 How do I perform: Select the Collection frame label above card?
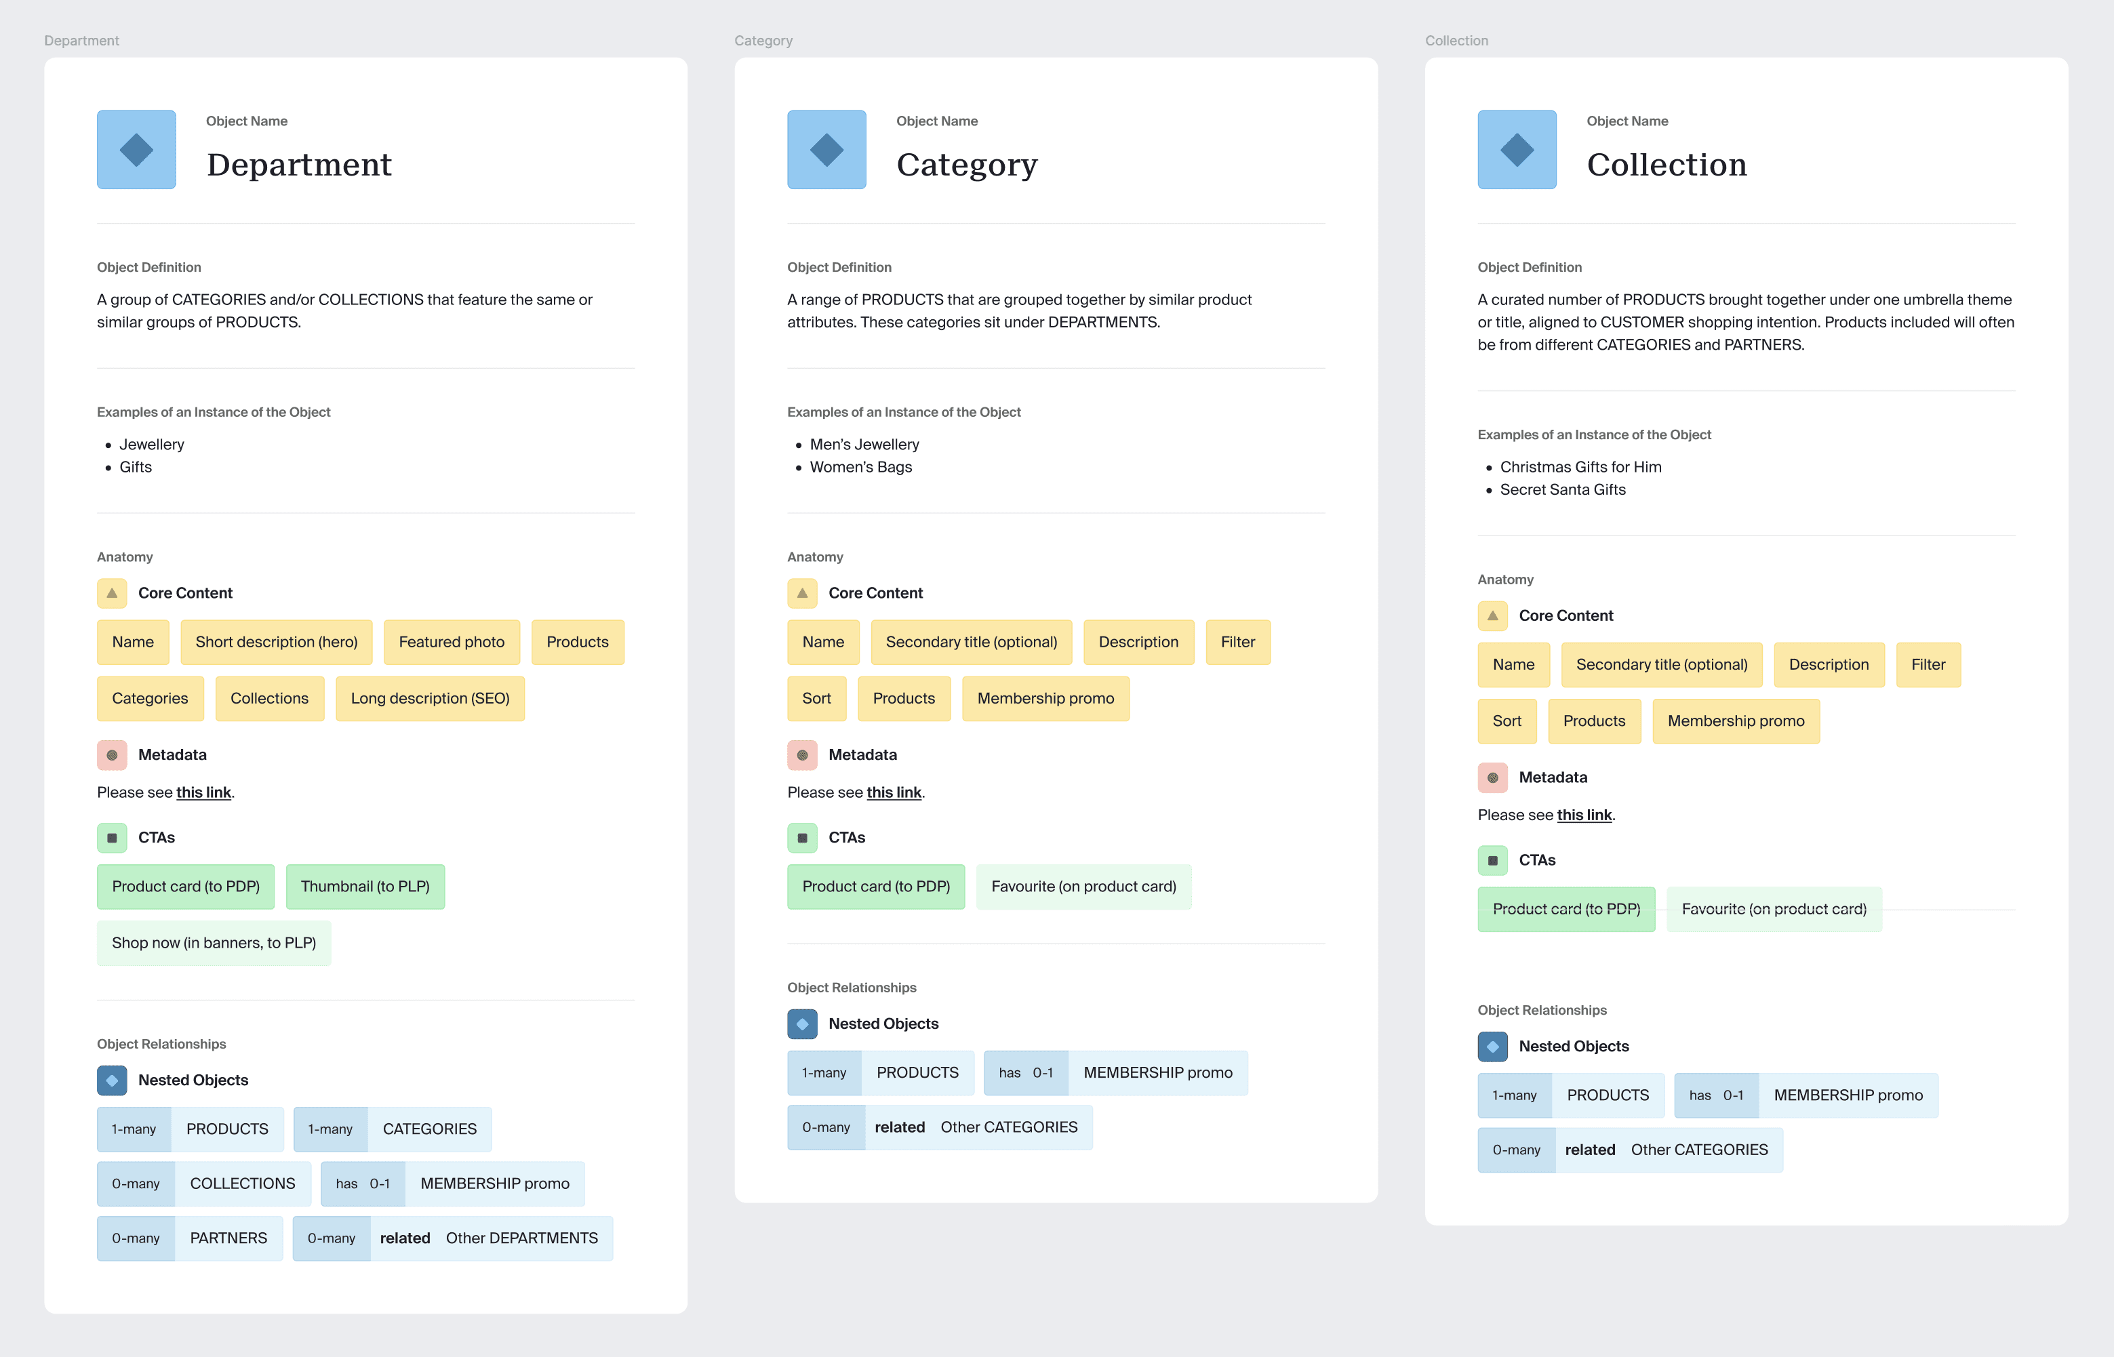[x=1456, y=41]
